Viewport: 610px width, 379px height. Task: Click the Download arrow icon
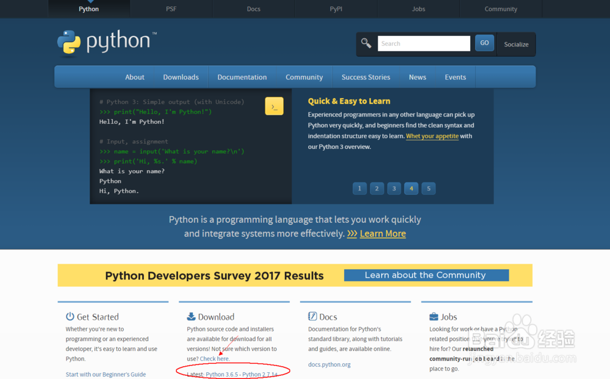click(191, 316)
